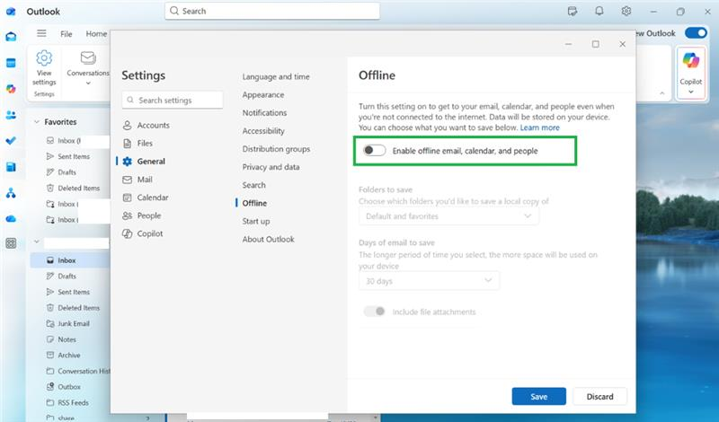Open Mail from the left app bar
Viewport: 719px width, 422px height.
11,37
